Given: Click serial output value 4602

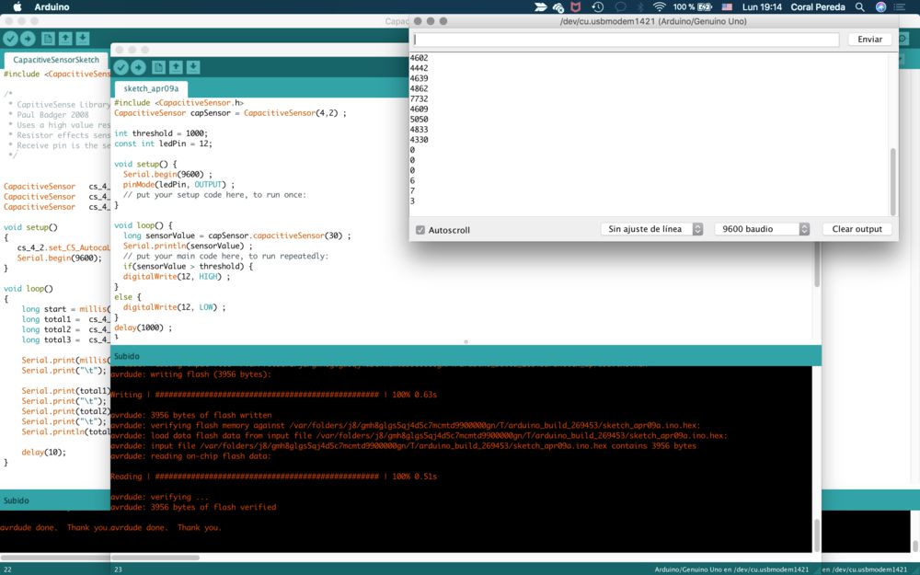Looking at the screenshot, I should [x=419, y=57].
